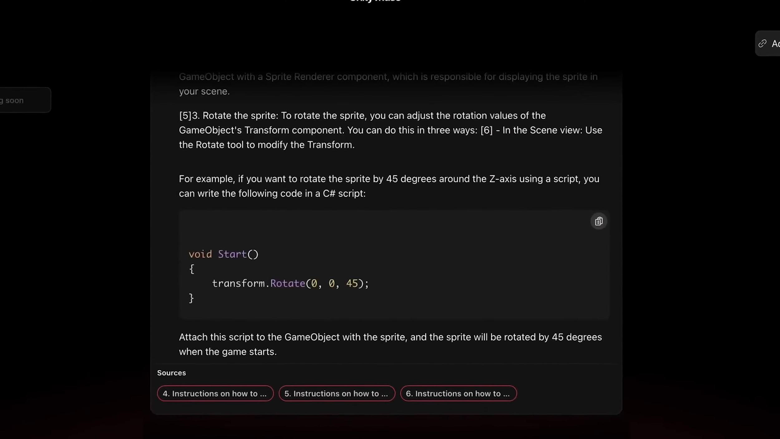Viewport: 780px width, 439px height.
Task: Click the text "can write the following code in a C# script:"
Action: [272, 194]
